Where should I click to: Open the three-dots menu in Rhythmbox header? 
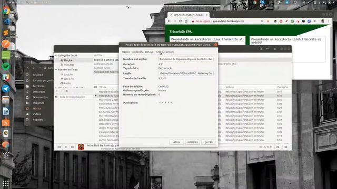pyautogui.click(x=268, y=49)
